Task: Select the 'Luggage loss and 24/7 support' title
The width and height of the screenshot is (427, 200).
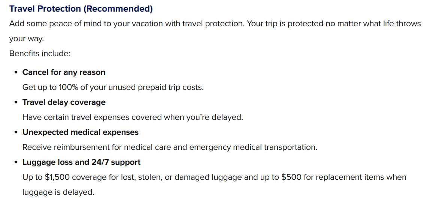Action: (81, 162)
